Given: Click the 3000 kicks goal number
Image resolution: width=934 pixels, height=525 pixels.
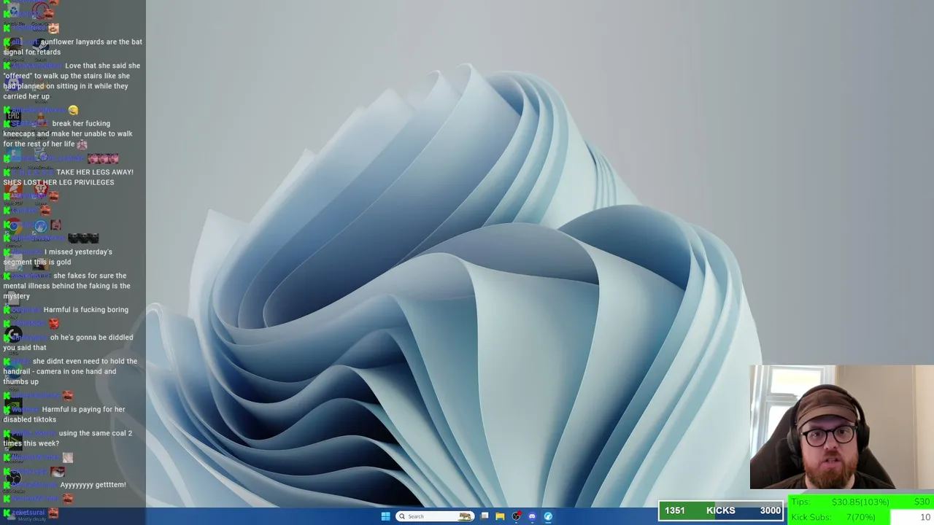Looking at the screenshot, I should [771, 510].
